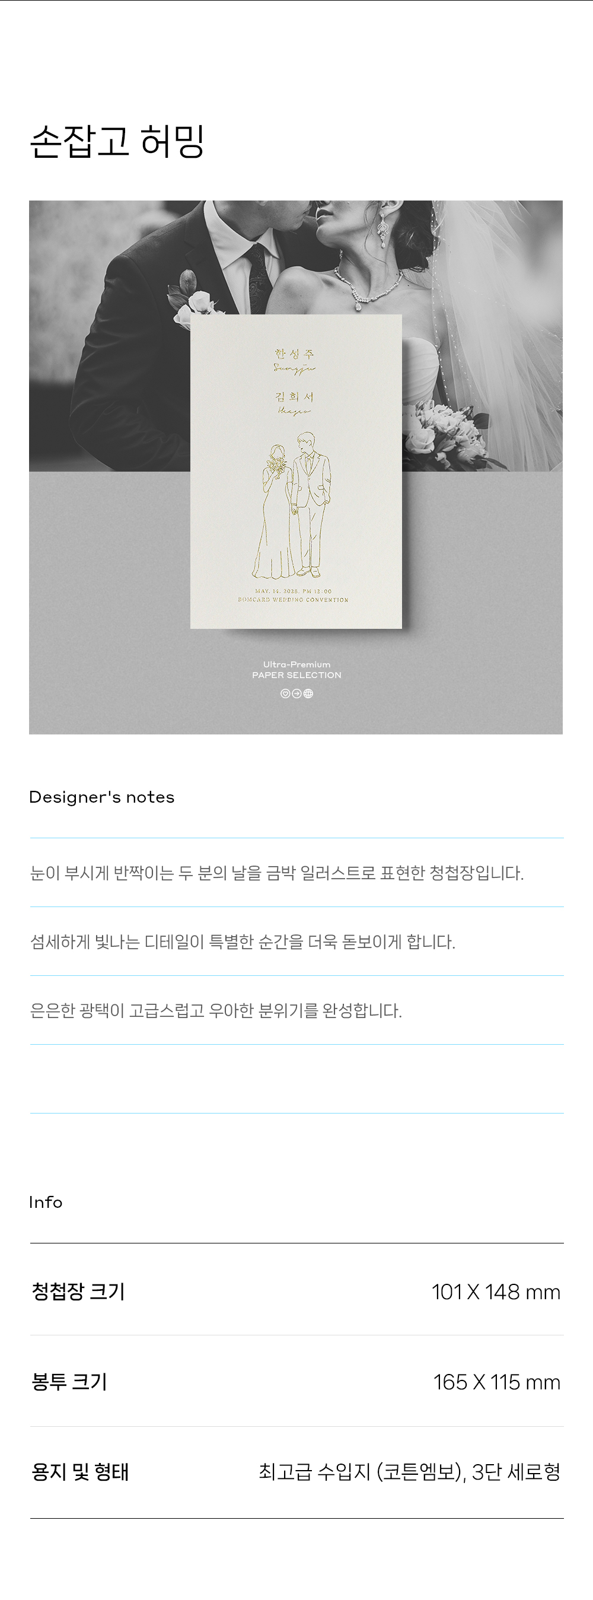Screen dimensions: 593x1600
Task: Click the 용지 및 형태 row label
Action: 80,1472
